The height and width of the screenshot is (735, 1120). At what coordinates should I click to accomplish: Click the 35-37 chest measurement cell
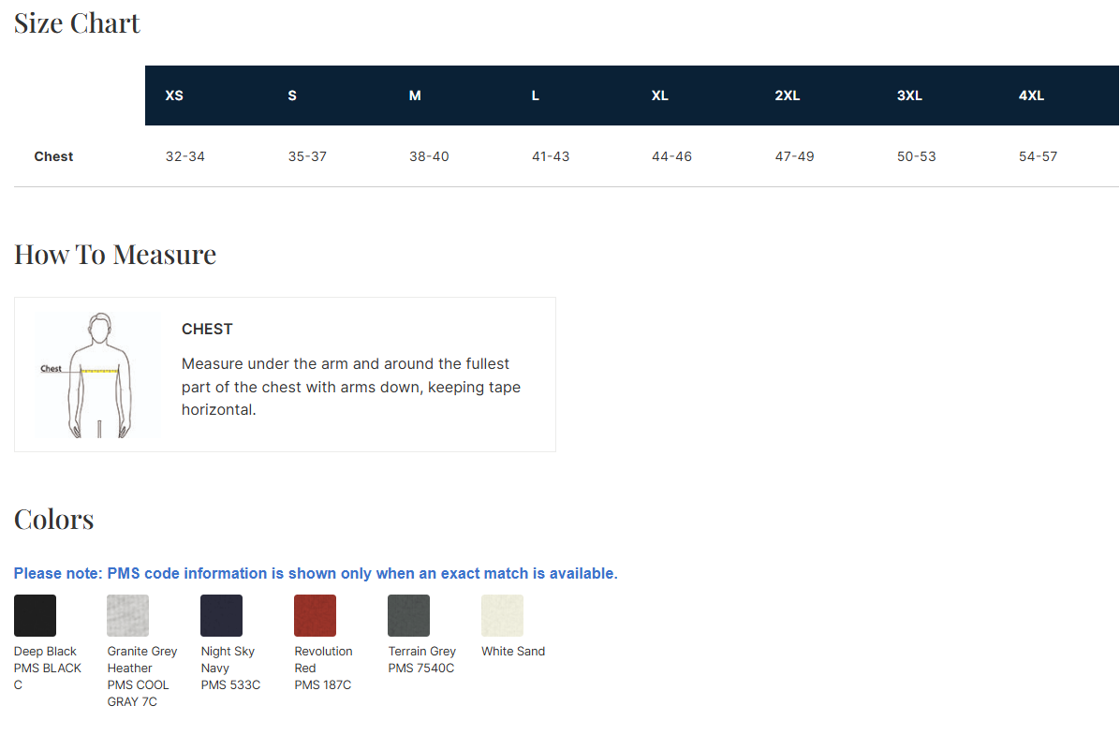(x=307, y=156)
